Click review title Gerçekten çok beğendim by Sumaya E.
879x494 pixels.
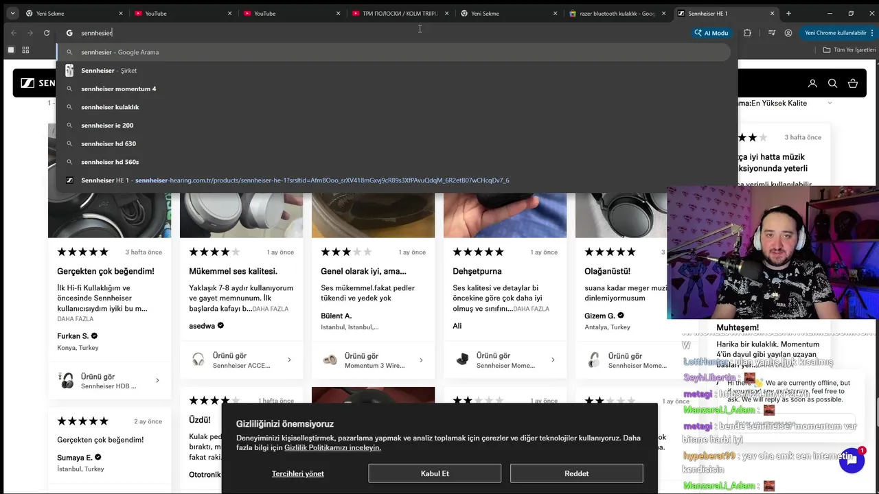[x=100, y=440]
